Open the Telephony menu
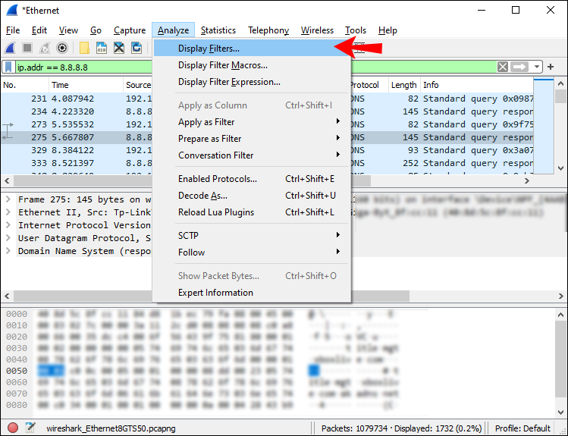The width and height of the screenshot is (568, 436). click(268, 30)
